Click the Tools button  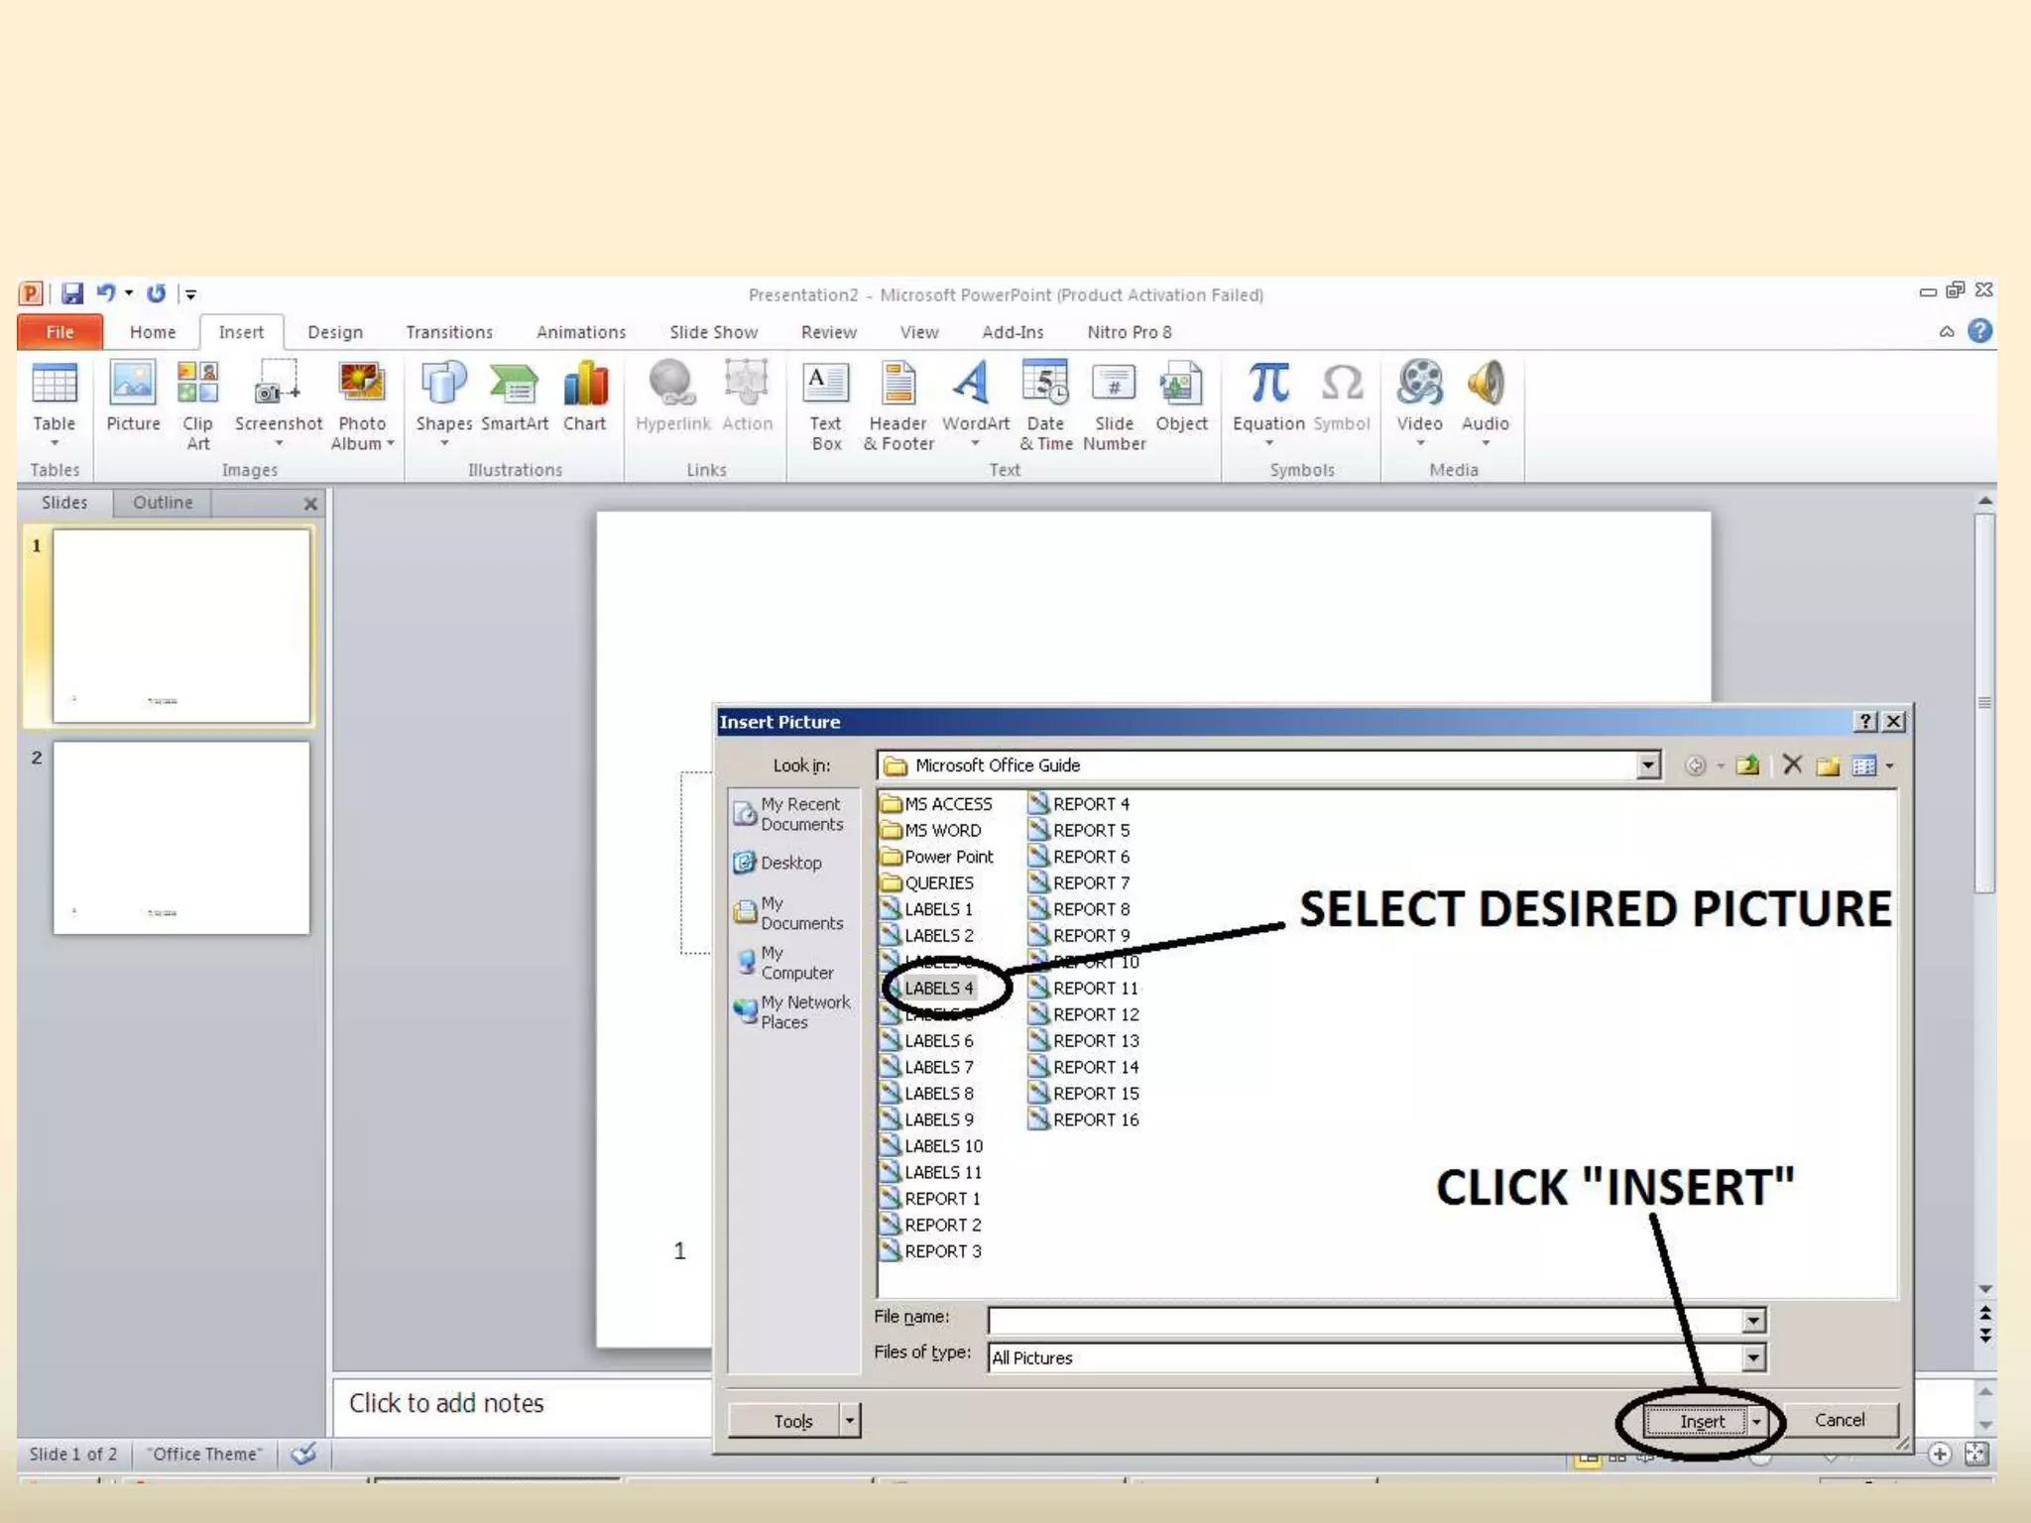(791, 1421)
